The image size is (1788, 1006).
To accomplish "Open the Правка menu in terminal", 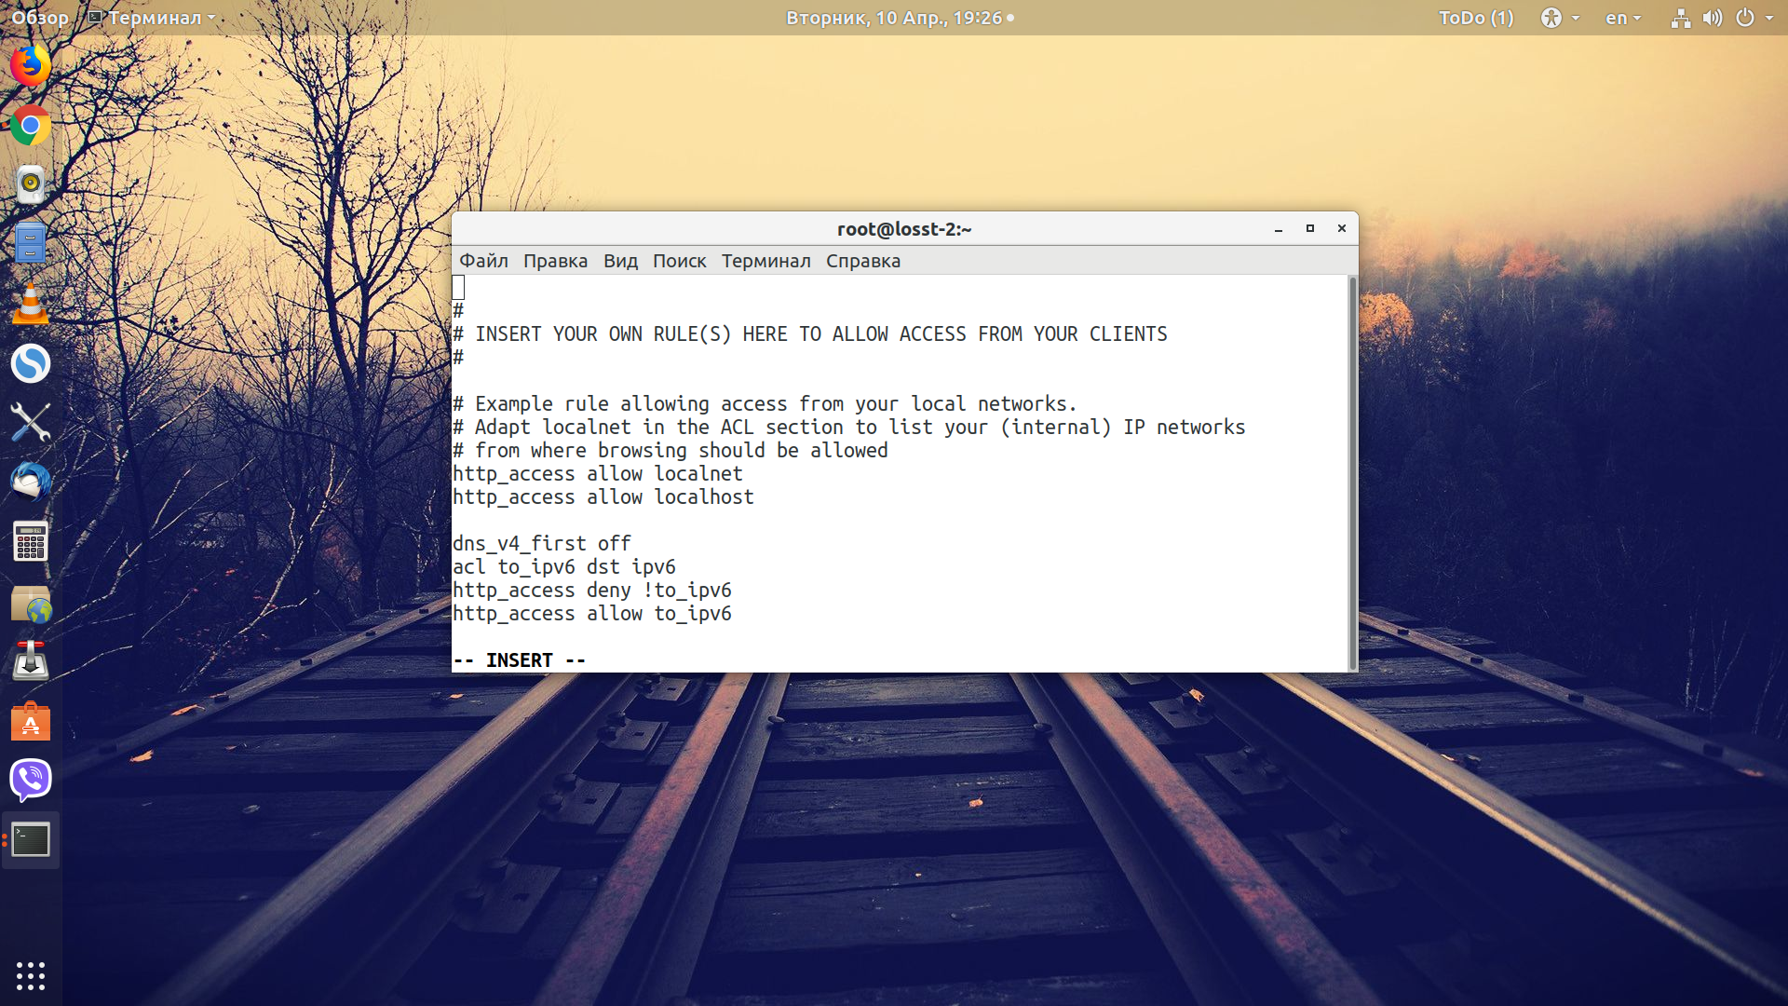I will coord(555,261).
